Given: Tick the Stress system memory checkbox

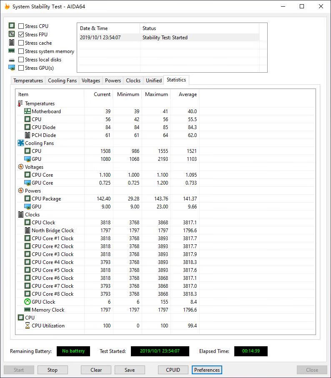Looking at the screenshot, I should [21, 51].
